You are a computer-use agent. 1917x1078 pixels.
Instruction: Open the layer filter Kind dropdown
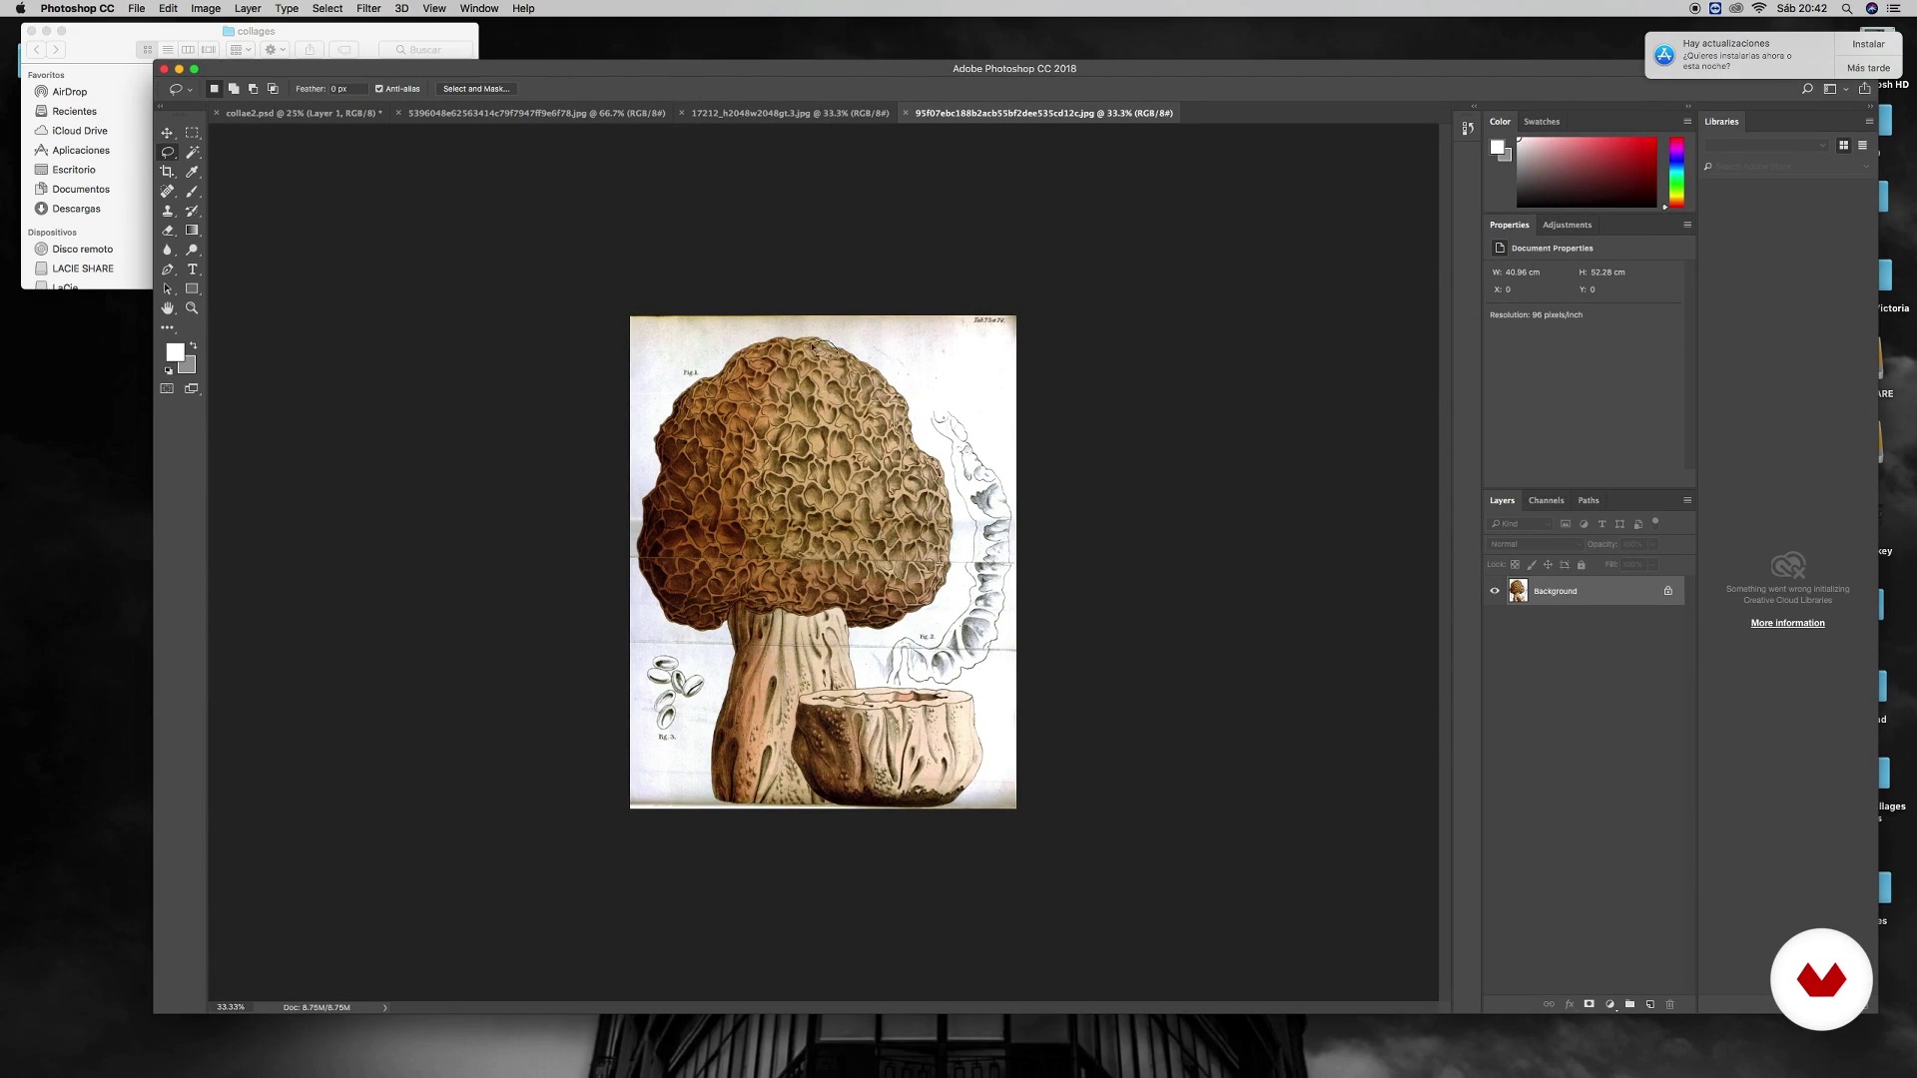coord(1521,524)
